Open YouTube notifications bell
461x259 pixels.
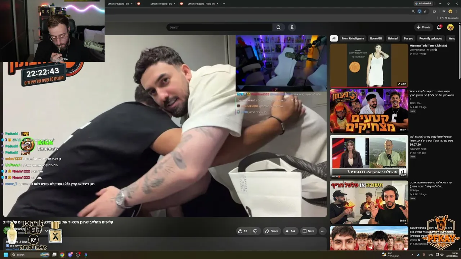(x=439, y=27)
